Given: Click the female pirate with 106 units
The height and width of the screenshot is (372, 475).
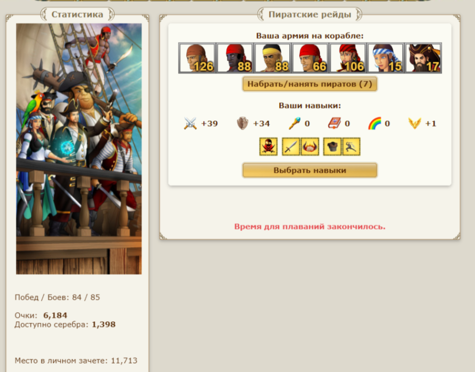Looking at the screenshot, I should (x=348, y=58).
